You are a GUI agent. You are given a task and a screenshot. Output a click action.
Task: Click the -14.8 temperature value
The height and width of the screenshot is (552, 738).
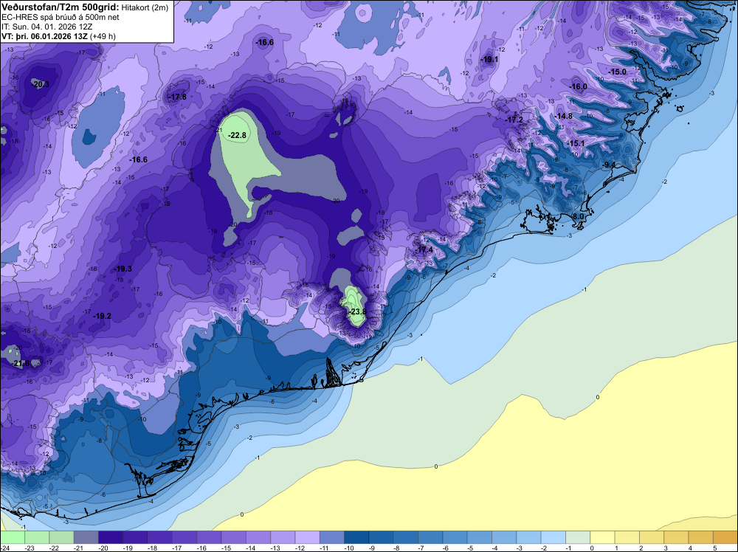pyautogui.click(x=563, y=117)
